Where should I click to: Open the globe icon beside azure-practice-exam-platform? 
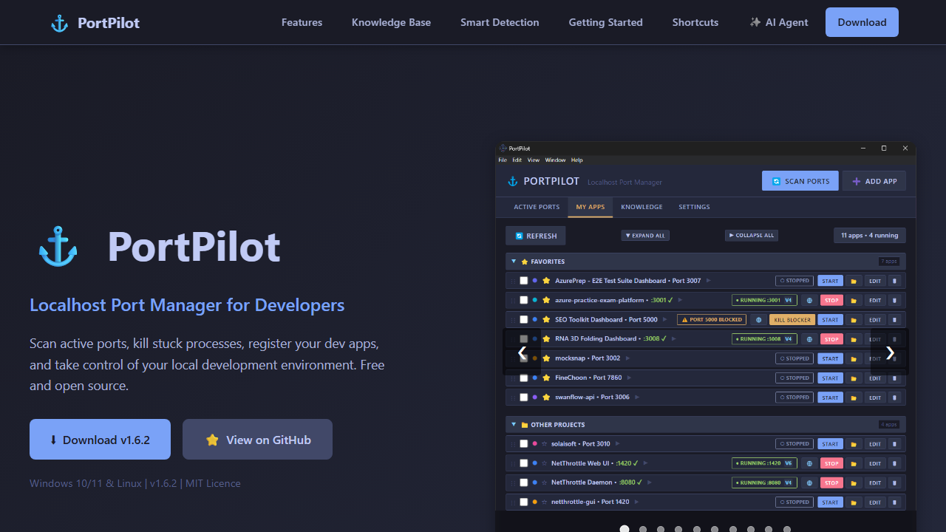[809, 300]
